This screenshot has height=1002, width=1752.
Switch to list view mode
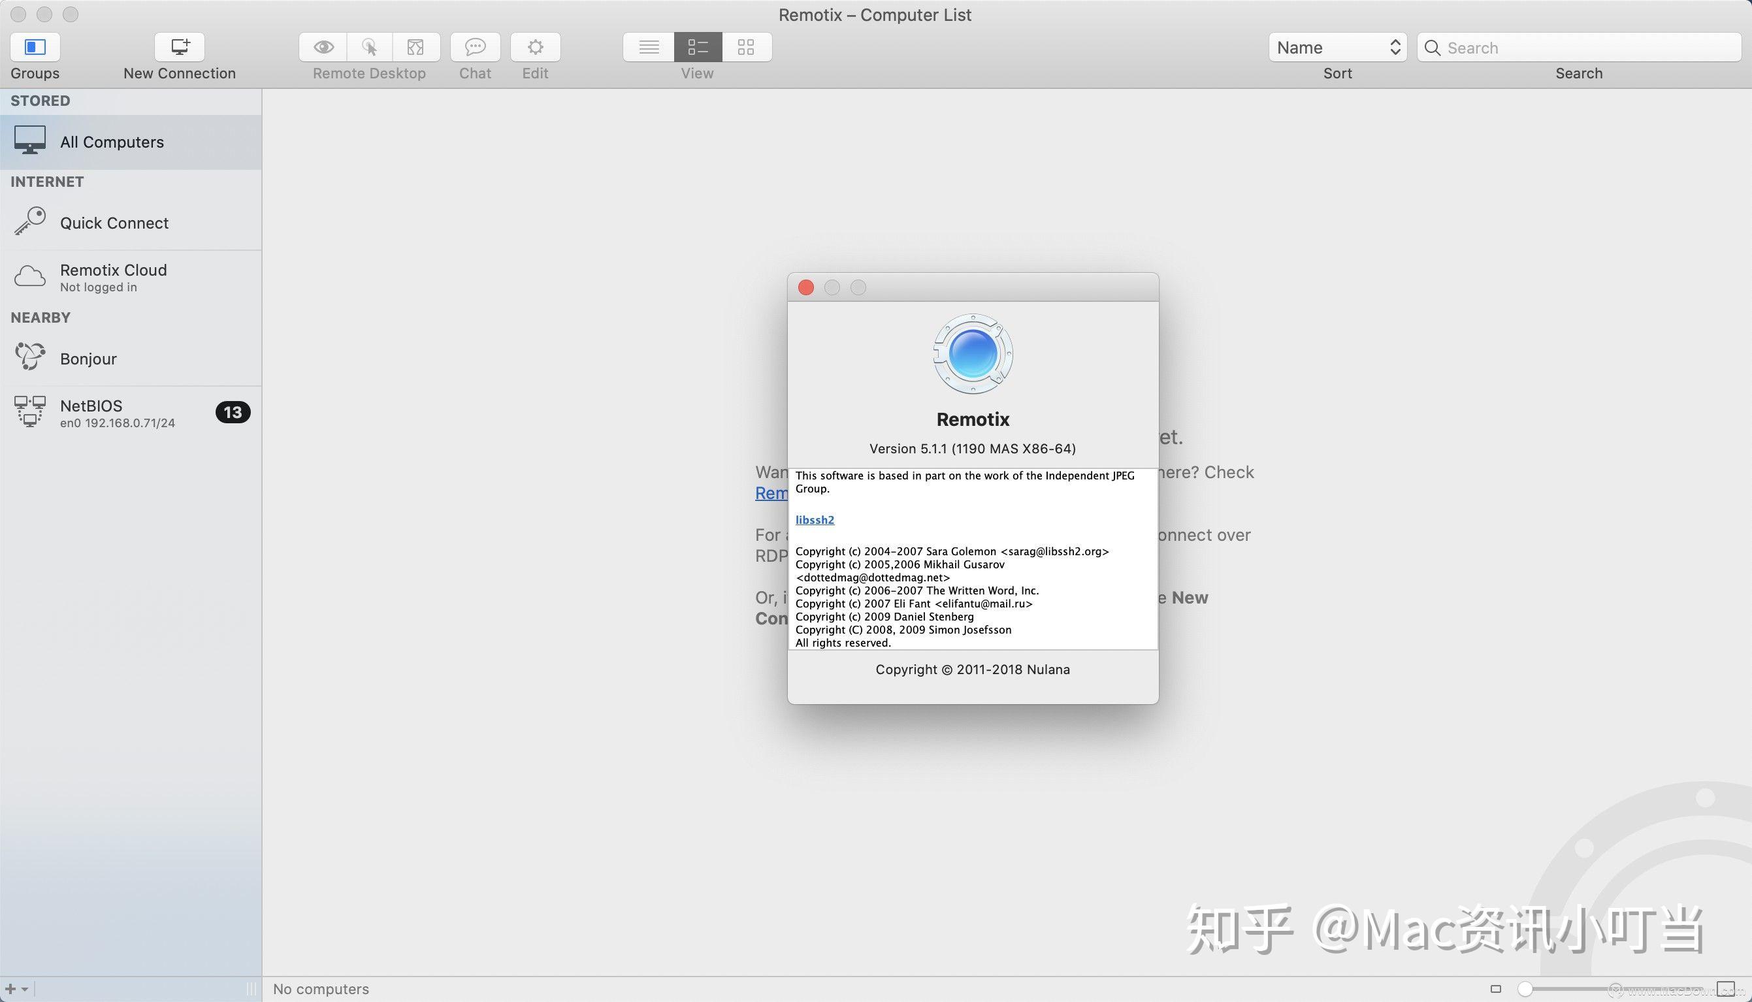(647, 47)
